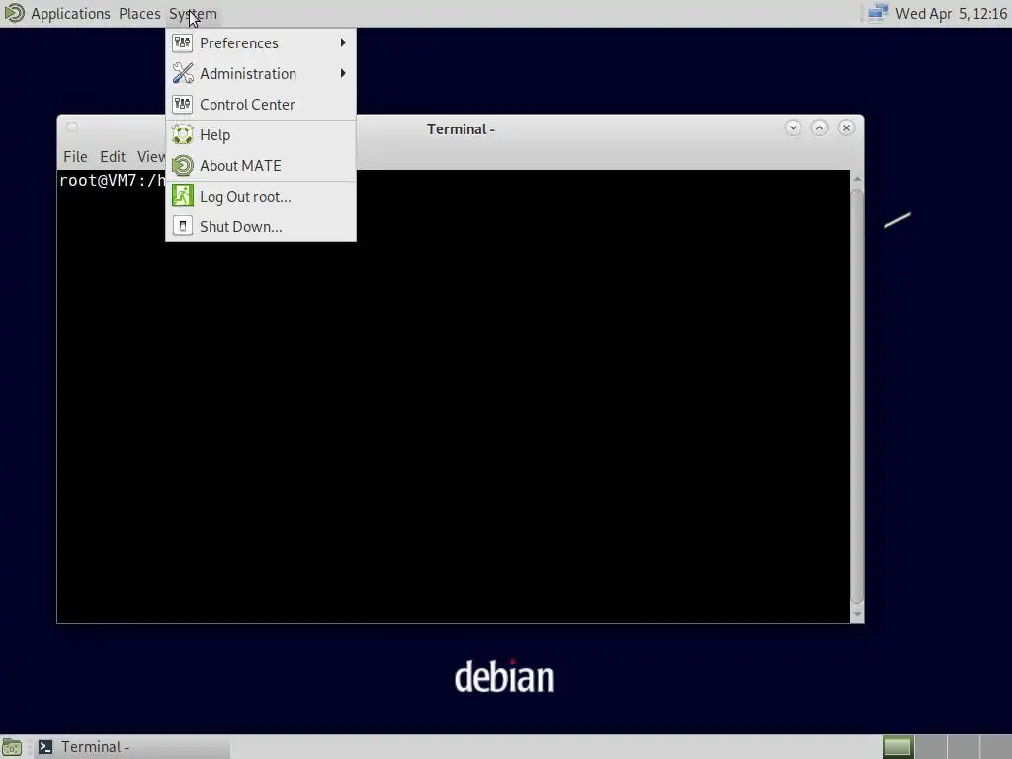Viewport: 1012px width, 759px height.
Task: Click the Administration tools icon
Action: pos(183,73)
